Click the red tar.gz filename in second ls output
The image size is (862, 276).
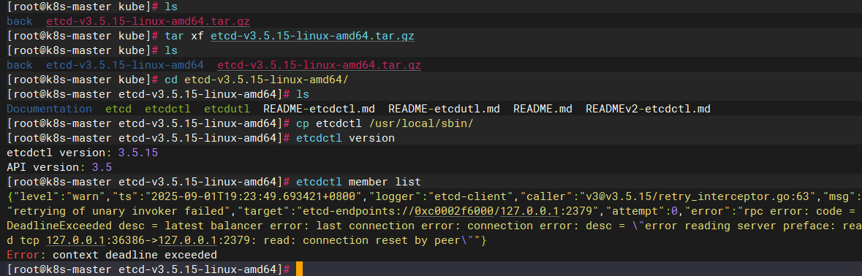pyautogui.click(x=319, y=65)
